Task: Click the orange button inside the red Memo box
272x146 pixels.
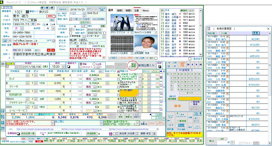Action: (104, 57)
